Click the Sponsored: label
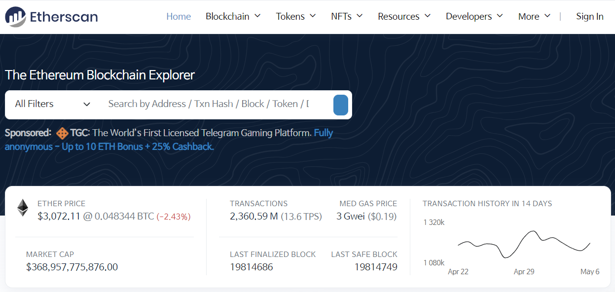Image resolution: width=615 pixels, height=292 pixels. tap(28, 133)
